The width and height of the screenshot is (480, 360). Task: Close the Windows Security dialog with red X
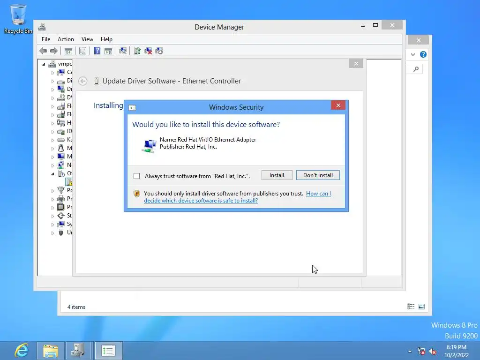(x=338, y=105)
